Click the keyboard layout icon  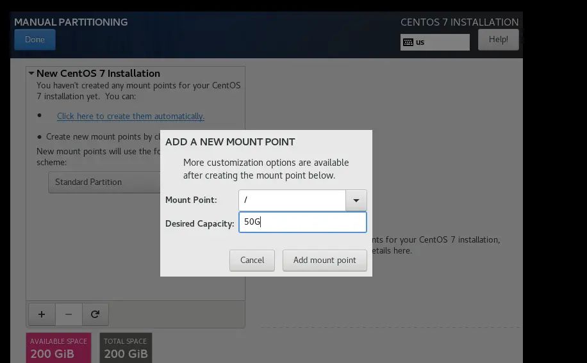click(x=408, y=42)
